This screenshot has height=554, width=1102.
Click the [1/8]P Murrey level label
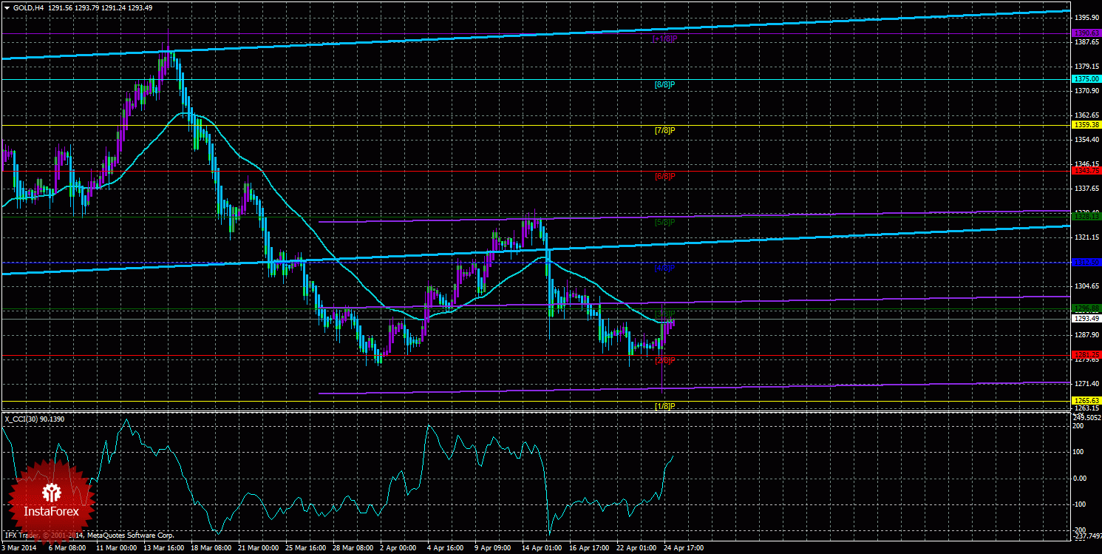pos(665,406)
